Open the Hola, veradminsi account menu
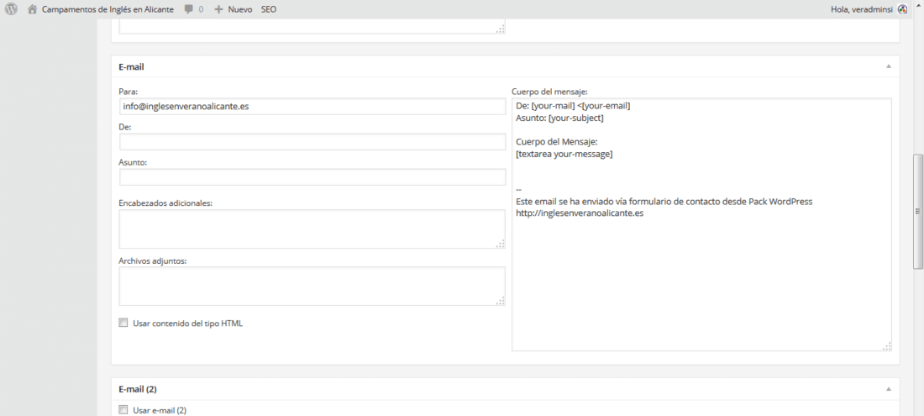This screenshot has width=924, height=416. coord(861,9)
